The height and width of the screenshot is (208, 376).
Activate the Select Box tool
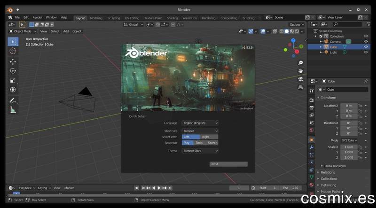coord(13,42)
